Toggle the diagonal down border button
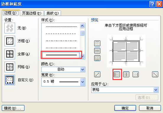The image size is (163, 113). tap(155, 74)
